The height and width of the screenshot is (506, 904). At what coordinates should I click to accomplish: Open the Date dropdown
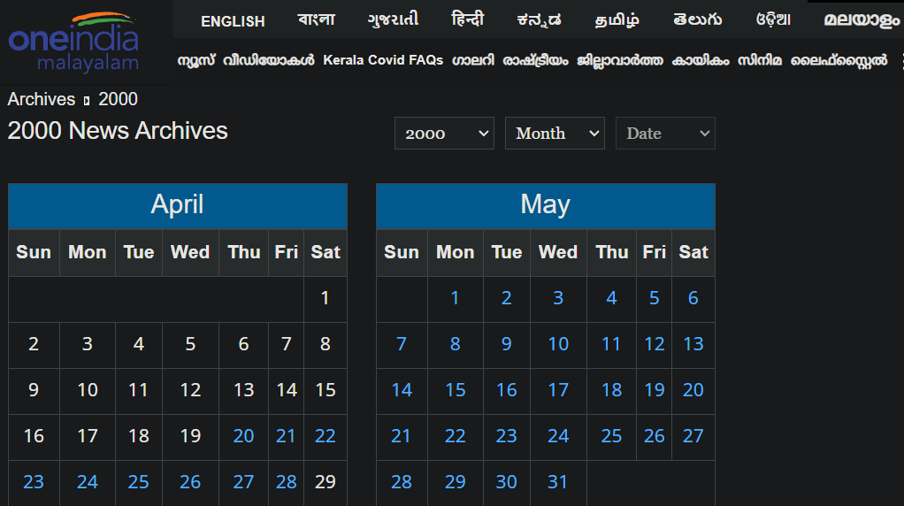point(665,133)
